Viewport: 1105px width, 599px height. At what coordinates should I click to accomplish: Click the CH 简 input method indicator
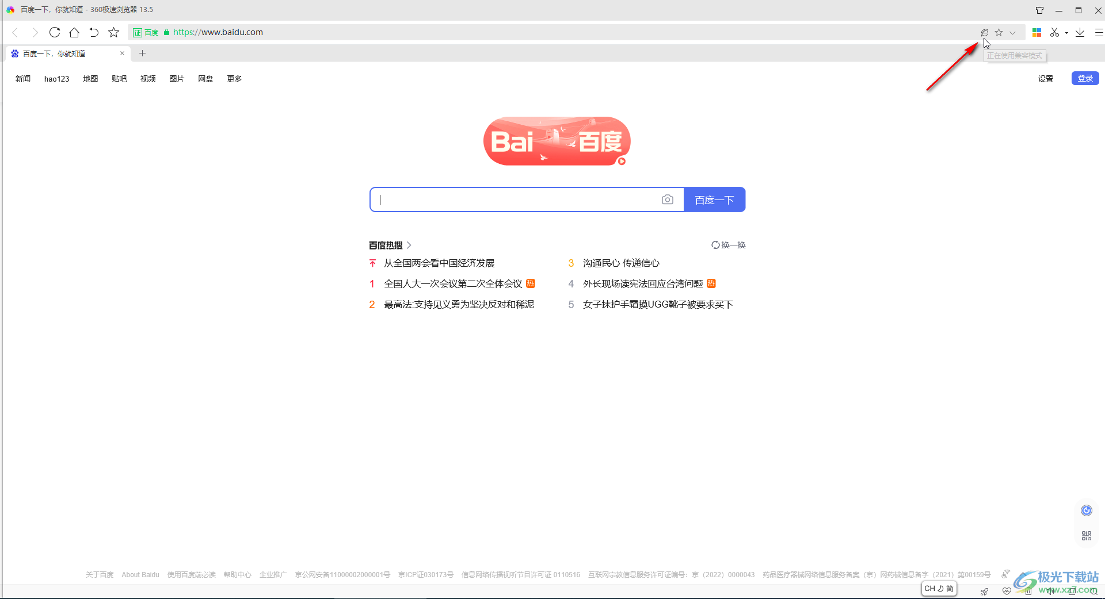(939, 589)
